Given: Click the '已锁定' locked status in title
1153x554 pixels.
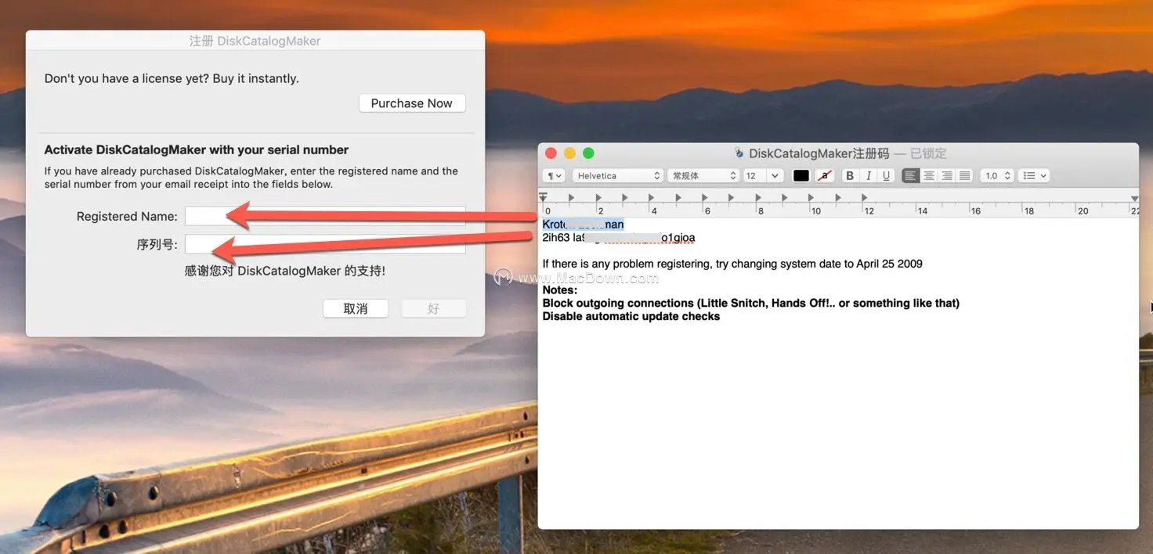Looking at the screenshot, I should point(929,153).
